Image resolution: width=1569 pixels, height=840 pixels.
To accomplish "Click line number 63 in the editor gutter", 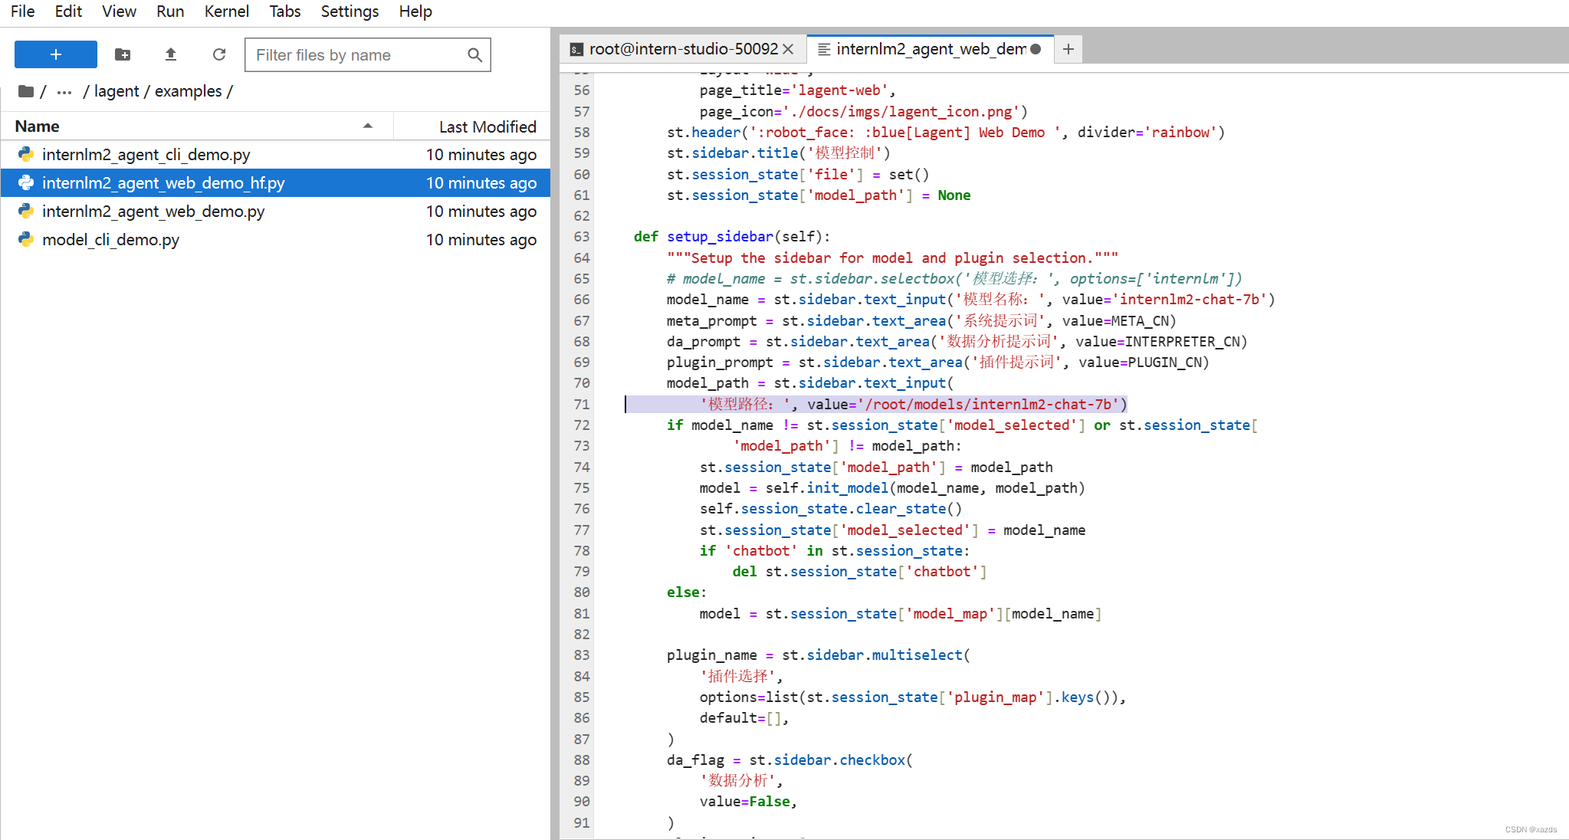I will click(x=582, y=237).
